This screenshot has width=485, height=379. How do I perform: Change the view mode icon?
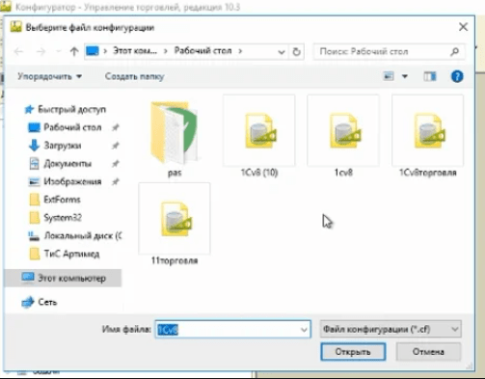coord(389,76)
